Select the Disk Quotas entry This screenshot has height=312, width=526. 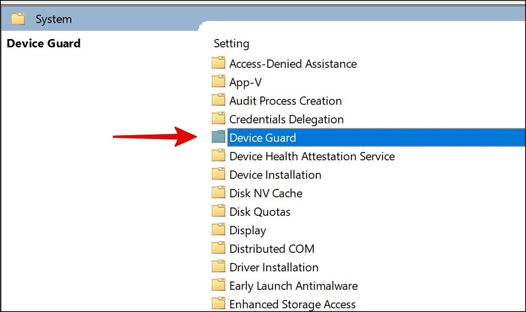(260, 212)
